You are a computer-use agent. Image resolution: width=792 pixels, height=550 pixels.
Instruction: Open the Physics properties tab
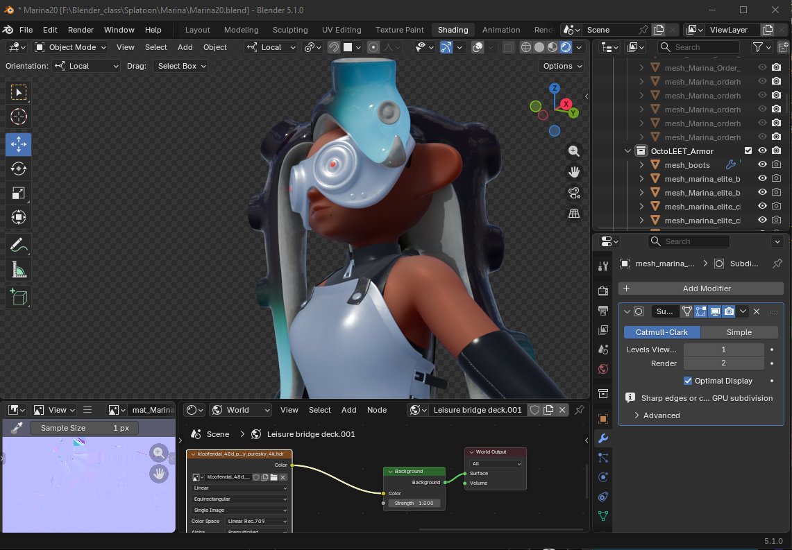coord(603,477)
